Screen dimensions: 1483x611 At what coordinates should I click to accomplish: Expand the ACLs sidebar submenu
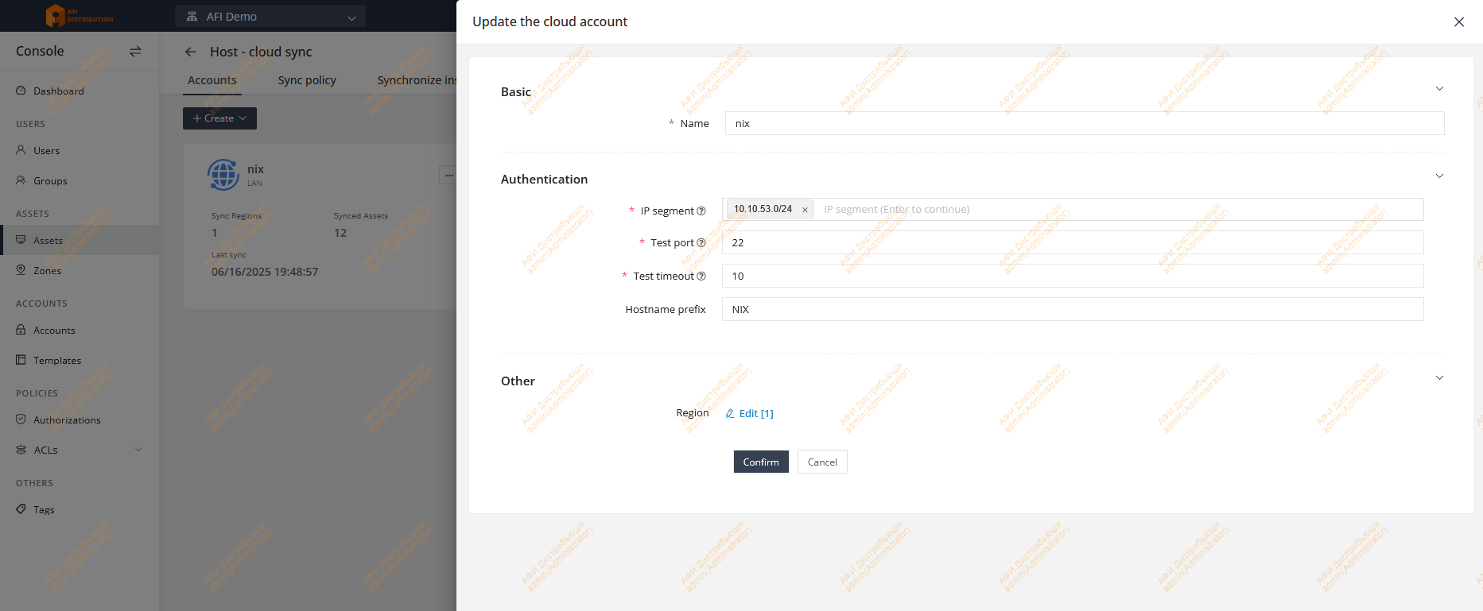[138, 450]
